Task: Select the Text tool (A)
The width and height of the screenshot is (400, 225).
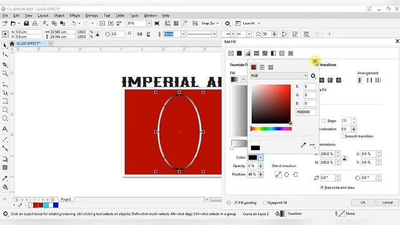Action: [5, 129]
